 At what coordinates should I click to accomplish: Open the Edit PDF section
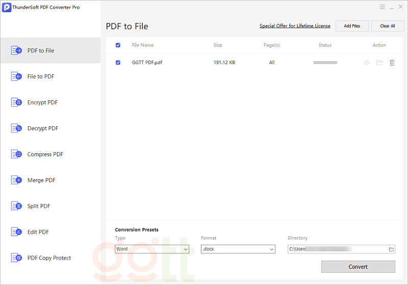(x=38, y=232)
